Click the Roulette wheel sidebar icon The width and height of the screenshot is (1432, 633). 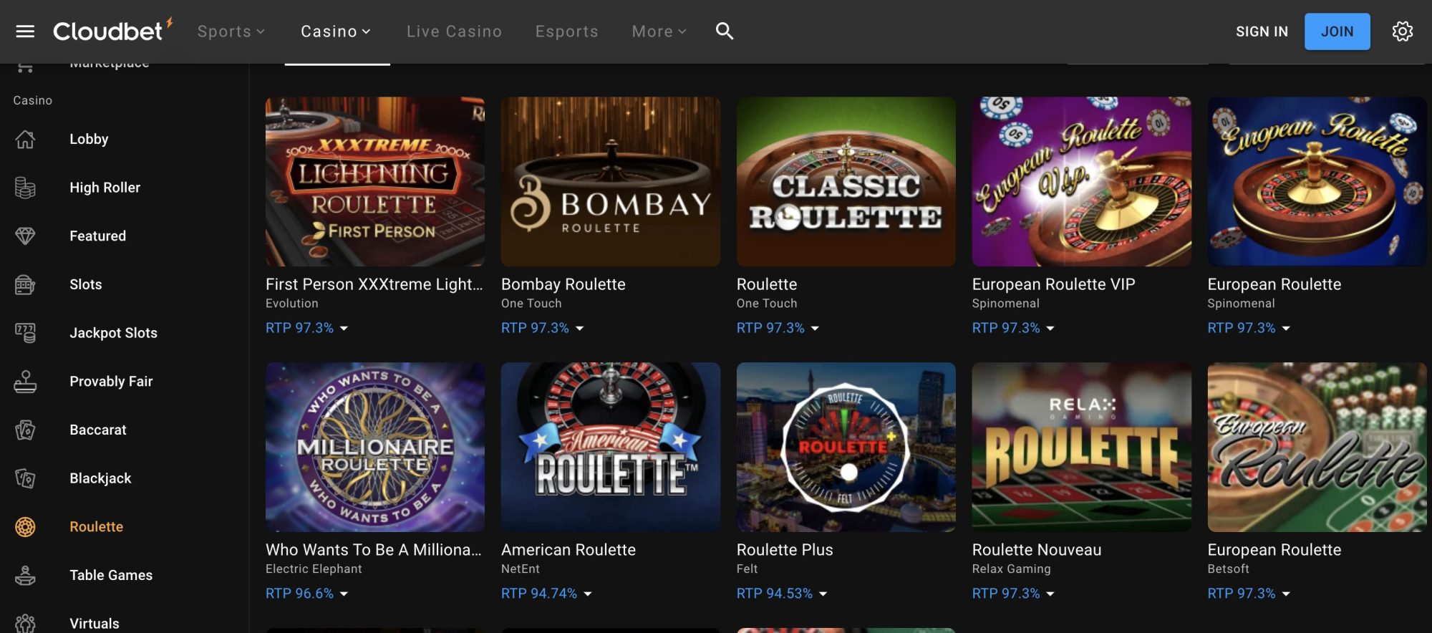pyautogui.click(x=25, y=527)
